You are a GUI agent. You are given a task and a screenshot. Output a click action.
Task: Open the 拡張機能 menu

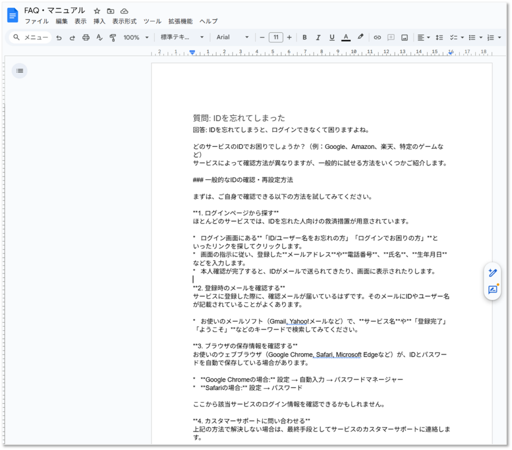click(x=180, y=21)
